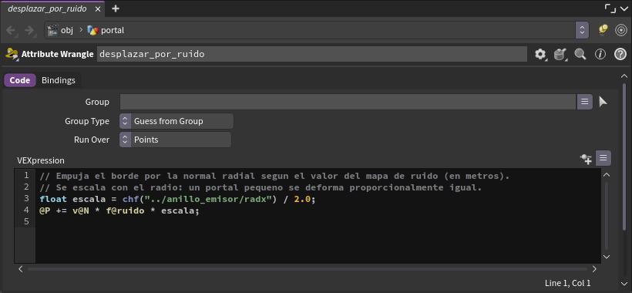Open VEXpression snippet presets menu
632x293 pixels.
tap(603, 158)
